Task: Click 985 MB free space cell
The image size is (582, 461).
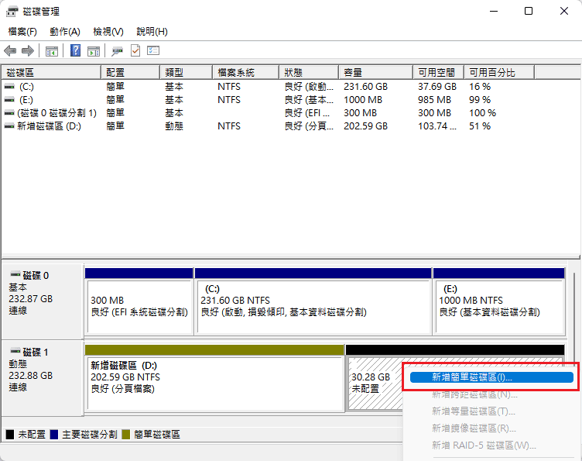Action: pos(434,99)
